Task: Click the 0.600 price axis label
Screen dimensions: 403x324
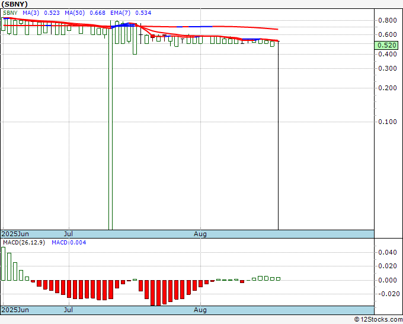Action: coord(388,34)
